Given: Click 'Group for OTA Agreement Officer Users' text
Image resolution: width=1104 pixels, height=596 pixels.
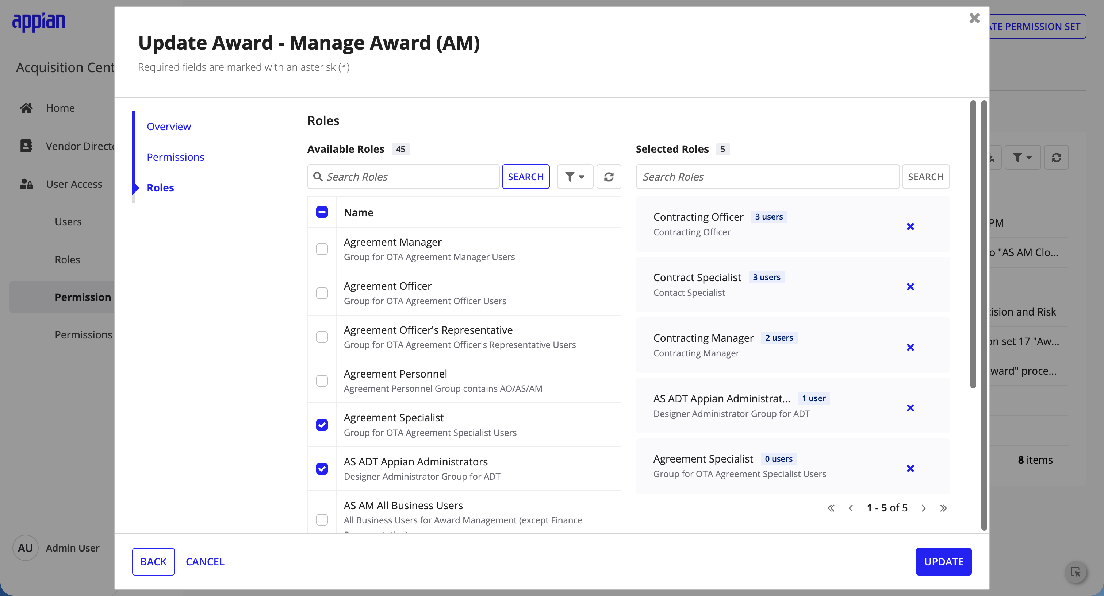Looking at the screenshot, I should click(x=425, y=301).
